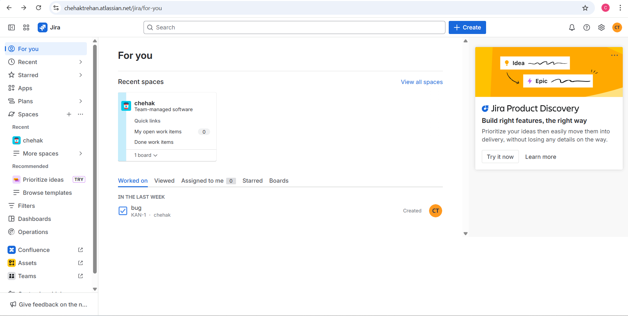
Task: Open the bug work item KAN-1
Action: click(136, 208)
